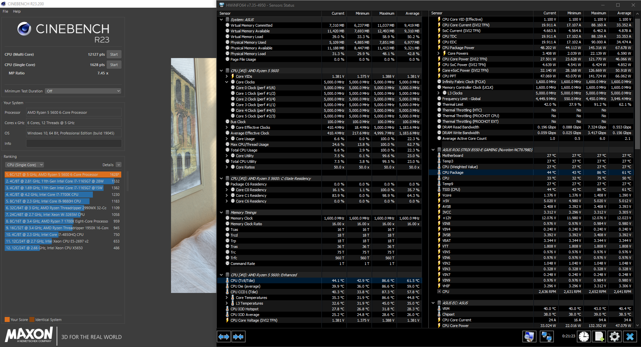
Task: Start the CPU (Single Core) test
Action: point(114,65)
